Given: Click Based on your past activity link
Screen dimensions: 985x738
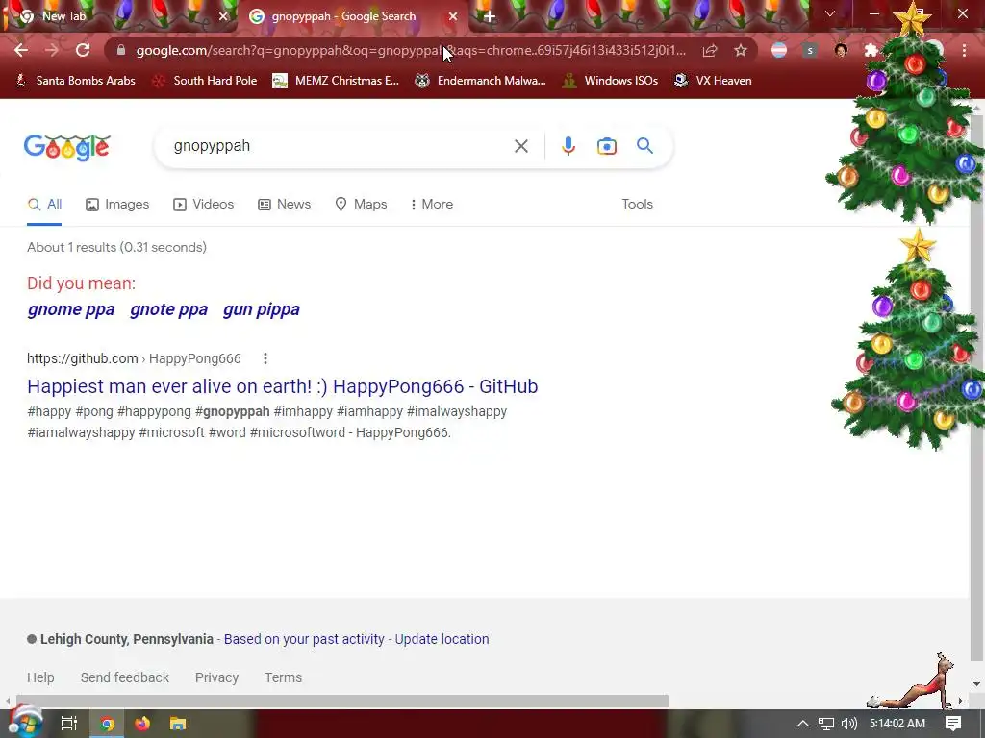Looking at the screenshot, I should (x=304, y=639).
